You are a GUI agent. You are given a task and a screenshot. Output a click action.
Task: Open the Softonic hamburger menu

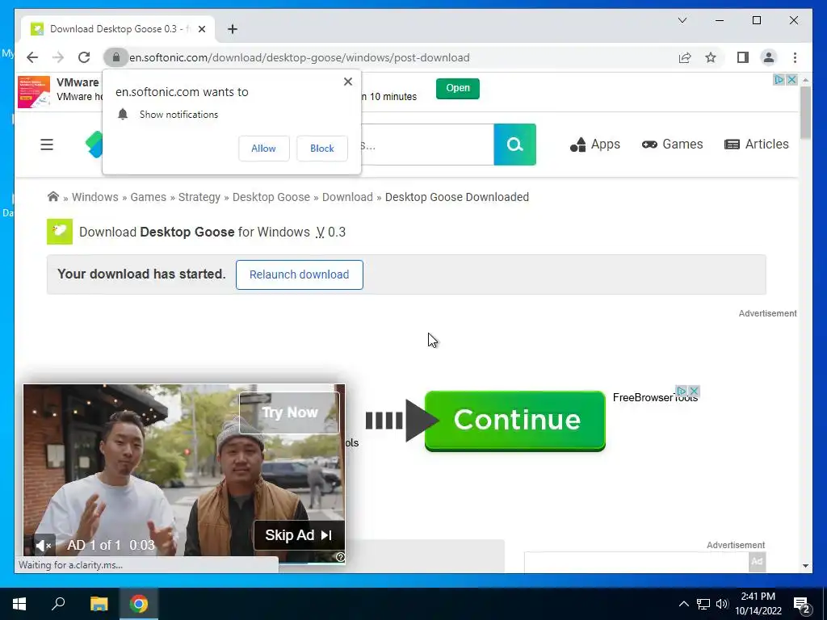click(47, 145)
